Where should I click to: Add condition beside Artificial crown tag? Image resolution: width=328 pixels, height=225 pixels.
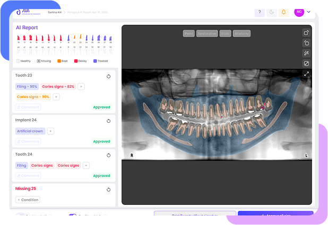[50, 131]
